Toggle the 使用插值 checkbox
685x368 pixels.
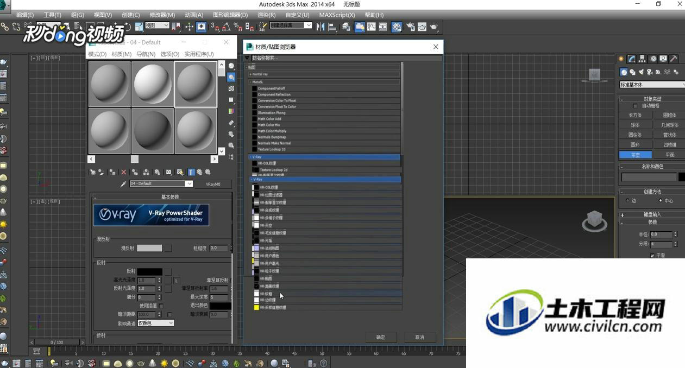161,306
